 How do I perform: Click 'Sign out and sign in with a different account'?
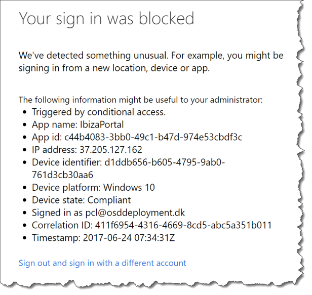tap(102, 263)
